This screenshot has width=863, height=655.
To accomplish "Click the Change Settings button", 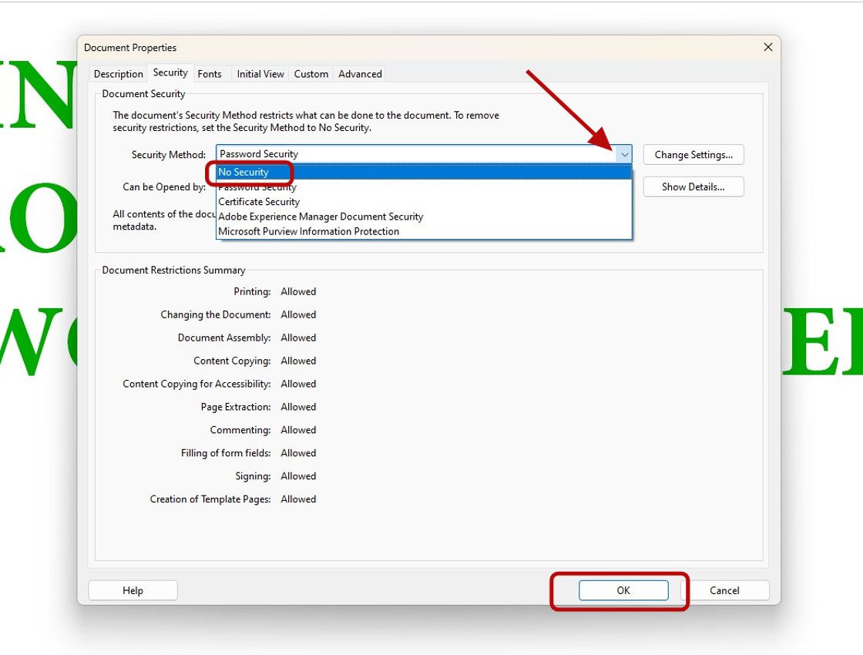I will pos(693,155).
